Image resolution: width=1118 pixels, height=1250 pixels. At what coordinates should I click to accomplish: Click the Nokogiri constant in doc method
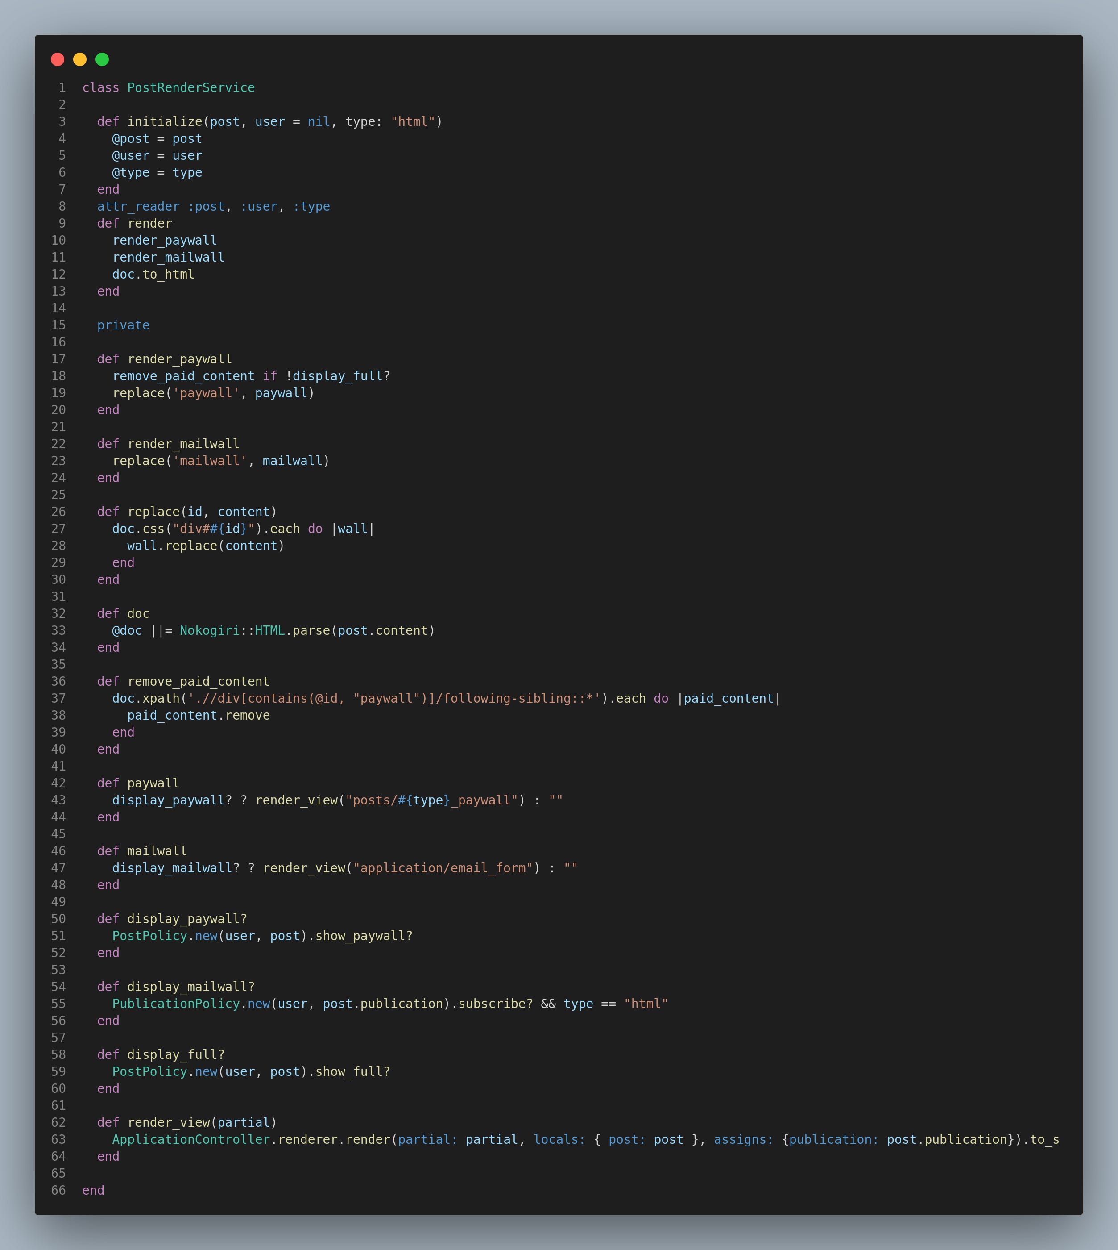(x=210, y=630)
